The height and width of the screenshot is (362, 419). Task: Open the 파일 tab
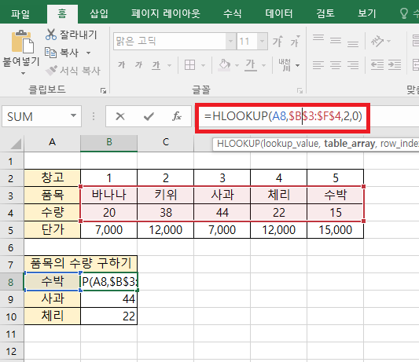point(20,13)
